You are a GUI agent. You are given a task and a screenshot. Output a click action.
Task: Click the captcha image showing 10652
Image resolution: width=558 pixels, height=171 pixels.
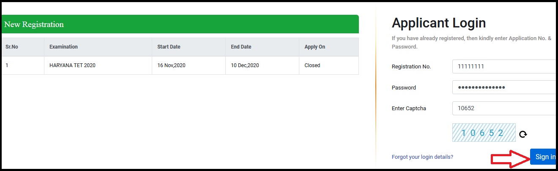(484, 133)
